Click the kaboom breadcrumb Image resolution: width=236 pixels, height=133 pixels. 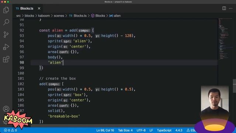pyautogui.click(x=44, y=16)
